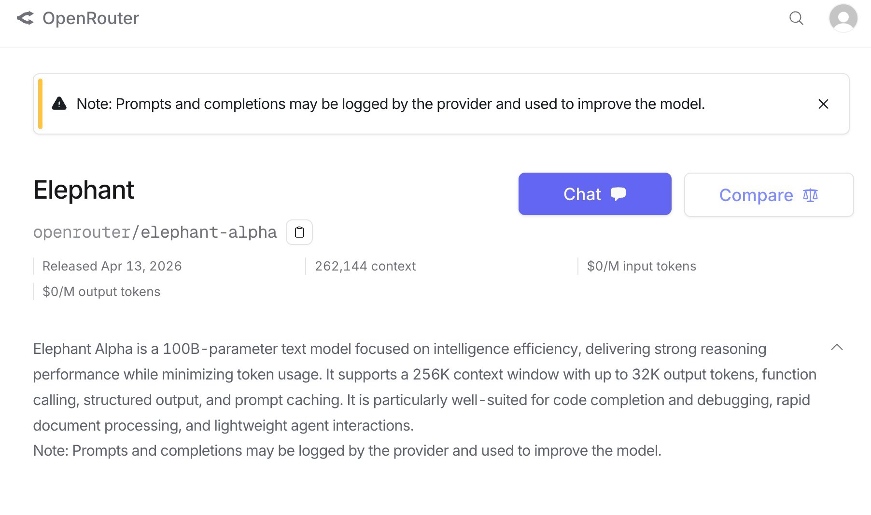Click the banner's prompts-logging note text

[x=390, y=104]
